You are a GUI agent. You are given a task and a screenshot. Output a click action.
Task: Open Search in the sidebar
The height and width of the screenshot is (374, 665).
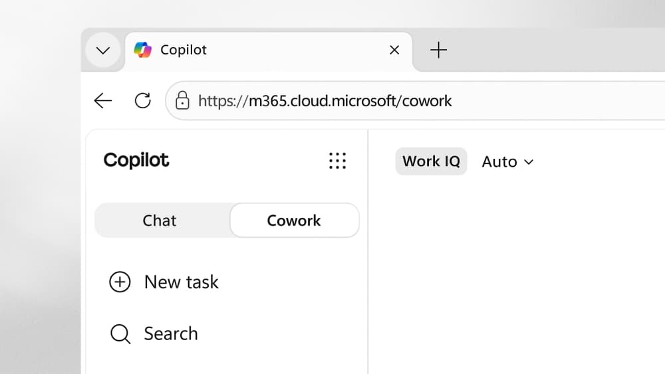click(x=154, y=334)
